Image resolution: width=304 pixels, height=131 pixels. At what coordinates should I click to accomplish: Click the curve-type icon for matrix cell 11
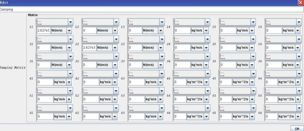click(39, 22)
